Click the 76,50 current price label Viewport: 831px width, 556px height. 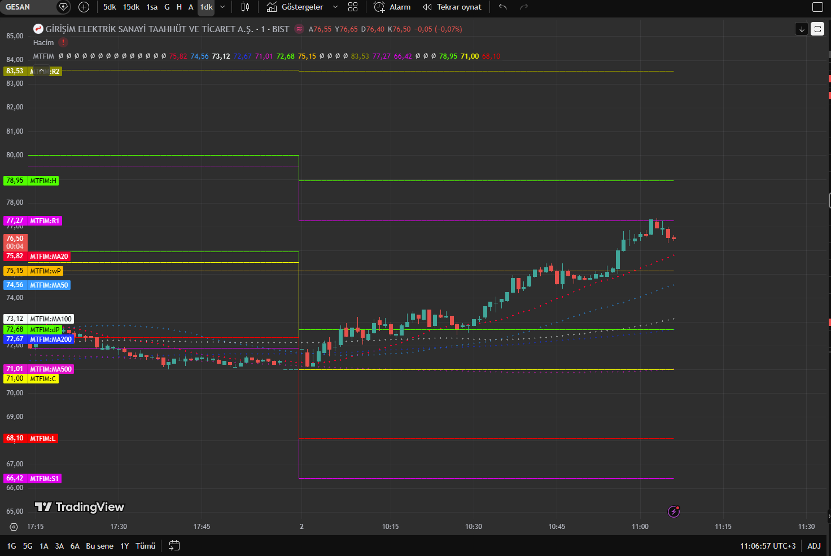coord(15,242)
